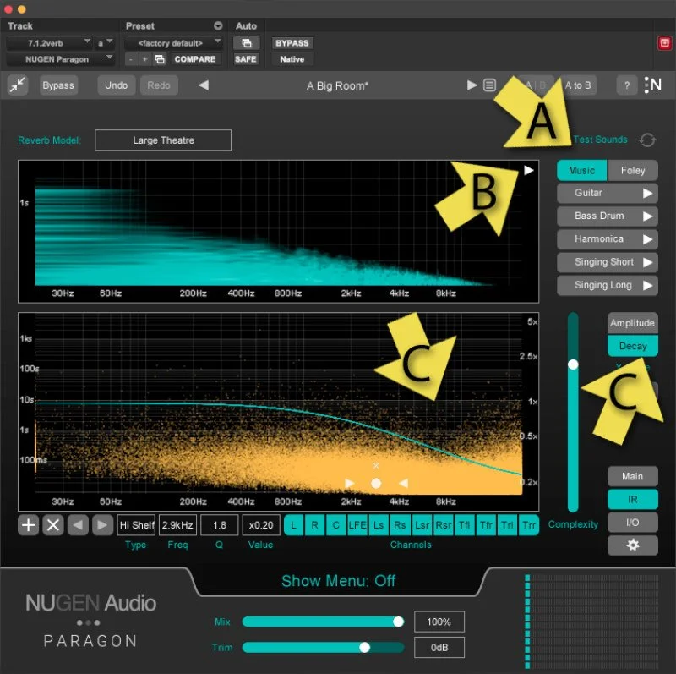
Task: Add a new EQ node
Action: tap(29, 525)
